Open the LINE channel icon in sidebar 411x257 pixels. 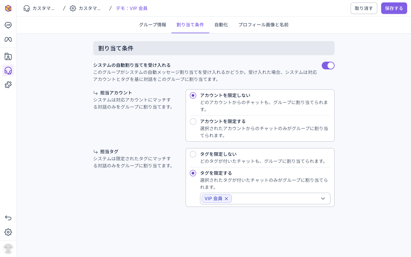[x=8, y=25]
